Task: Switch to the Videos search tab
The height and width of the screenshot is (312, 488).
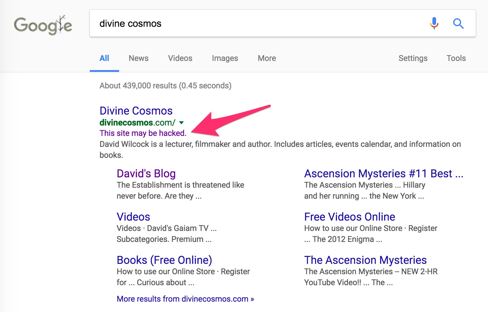Action: click(x=180, y=58)
